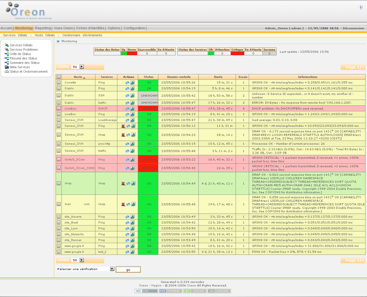Reschedule the check for site_Lyon Ping
The width and height of the screenshot is (367, 297).
127,228
